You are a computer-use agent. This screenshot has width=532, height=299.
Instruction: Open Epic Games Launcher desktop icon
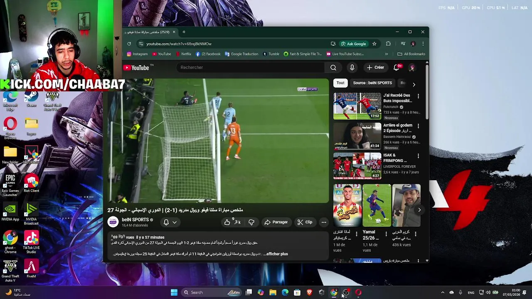pos(10,185)
